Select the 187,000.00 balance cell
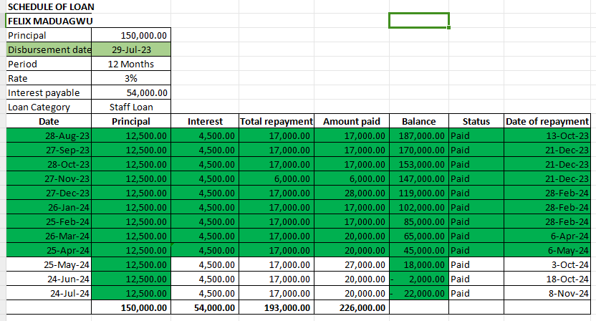Screen dimensions: 596x321 (x=418, y=135)
